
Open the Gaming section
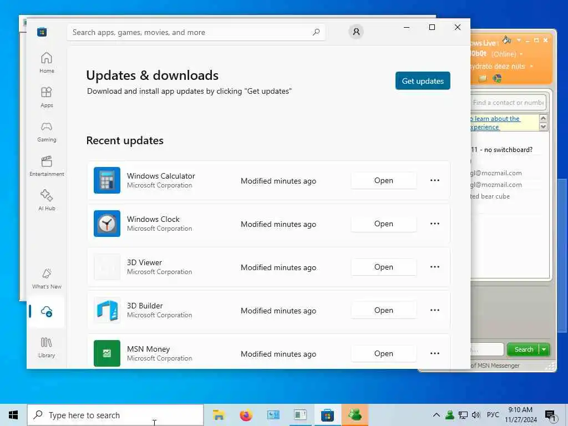pyautogui.click(x=47, y=131)
